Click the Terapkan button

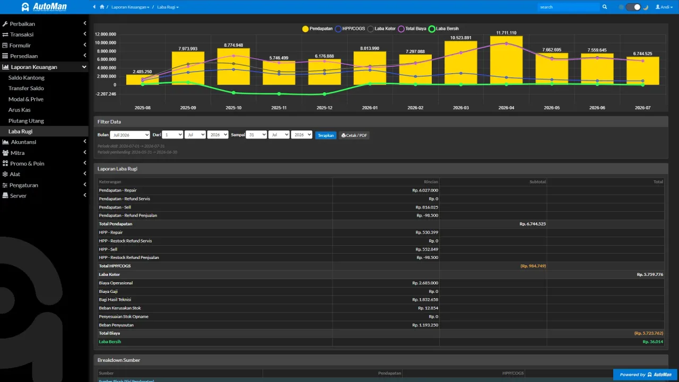point(326,135)
